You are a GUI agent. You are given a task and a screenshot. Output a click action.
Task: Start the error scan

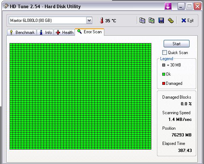click(x=176, y=44)
